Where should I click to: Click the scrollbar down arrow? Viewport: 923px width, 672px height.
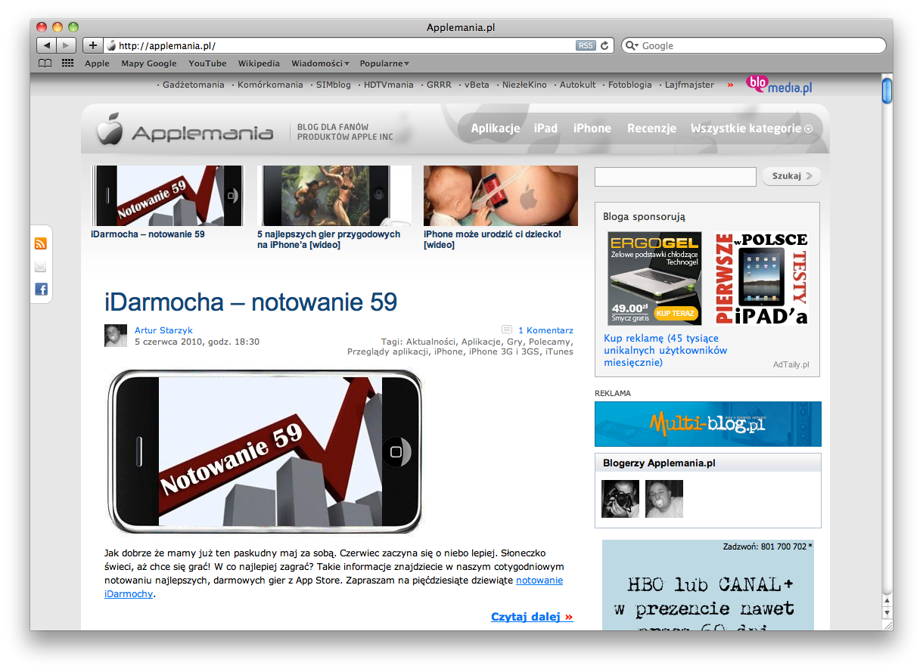point(887,613)
